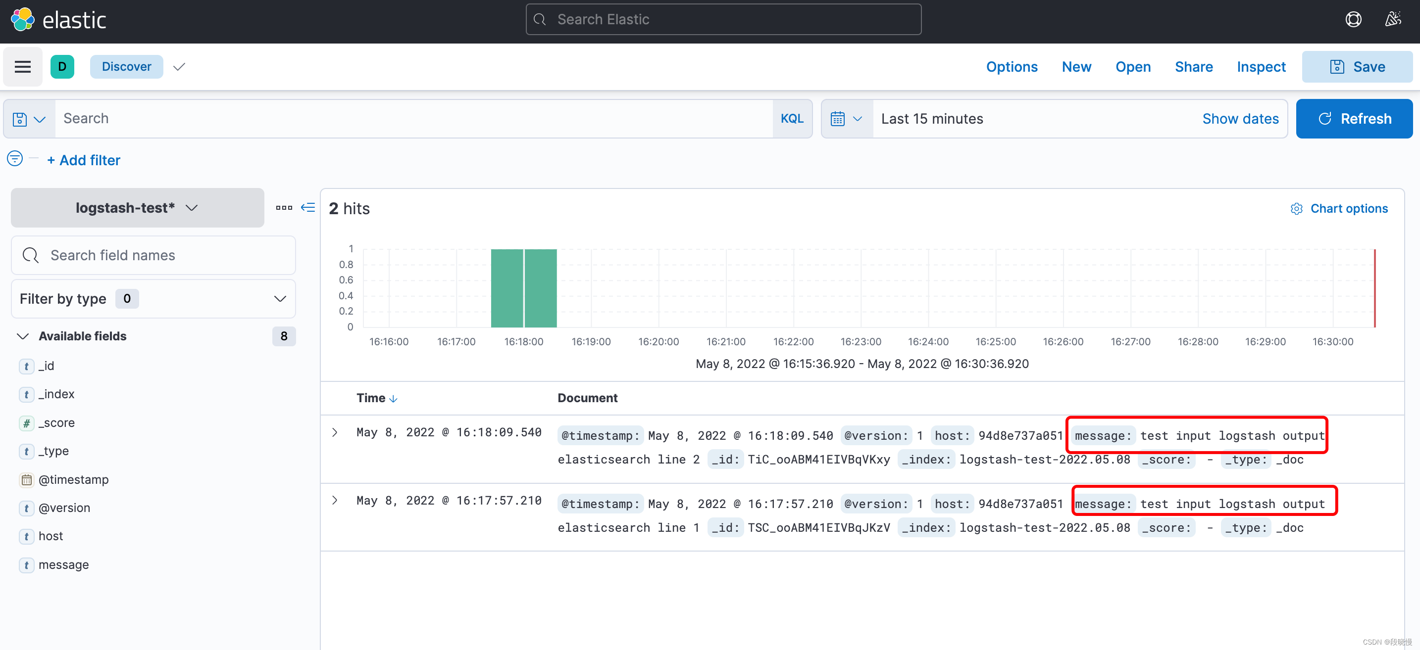
Task: Click Last 15 minutes time range
Action: click(x=932, y=119)
